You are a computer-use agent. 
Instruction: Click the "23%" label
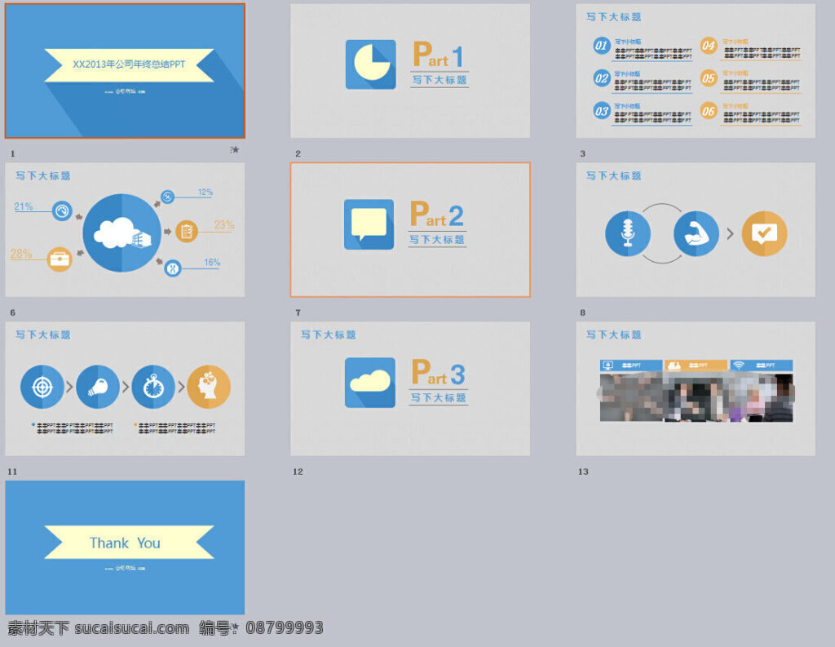pyautogui.click(x=224, y=224)
